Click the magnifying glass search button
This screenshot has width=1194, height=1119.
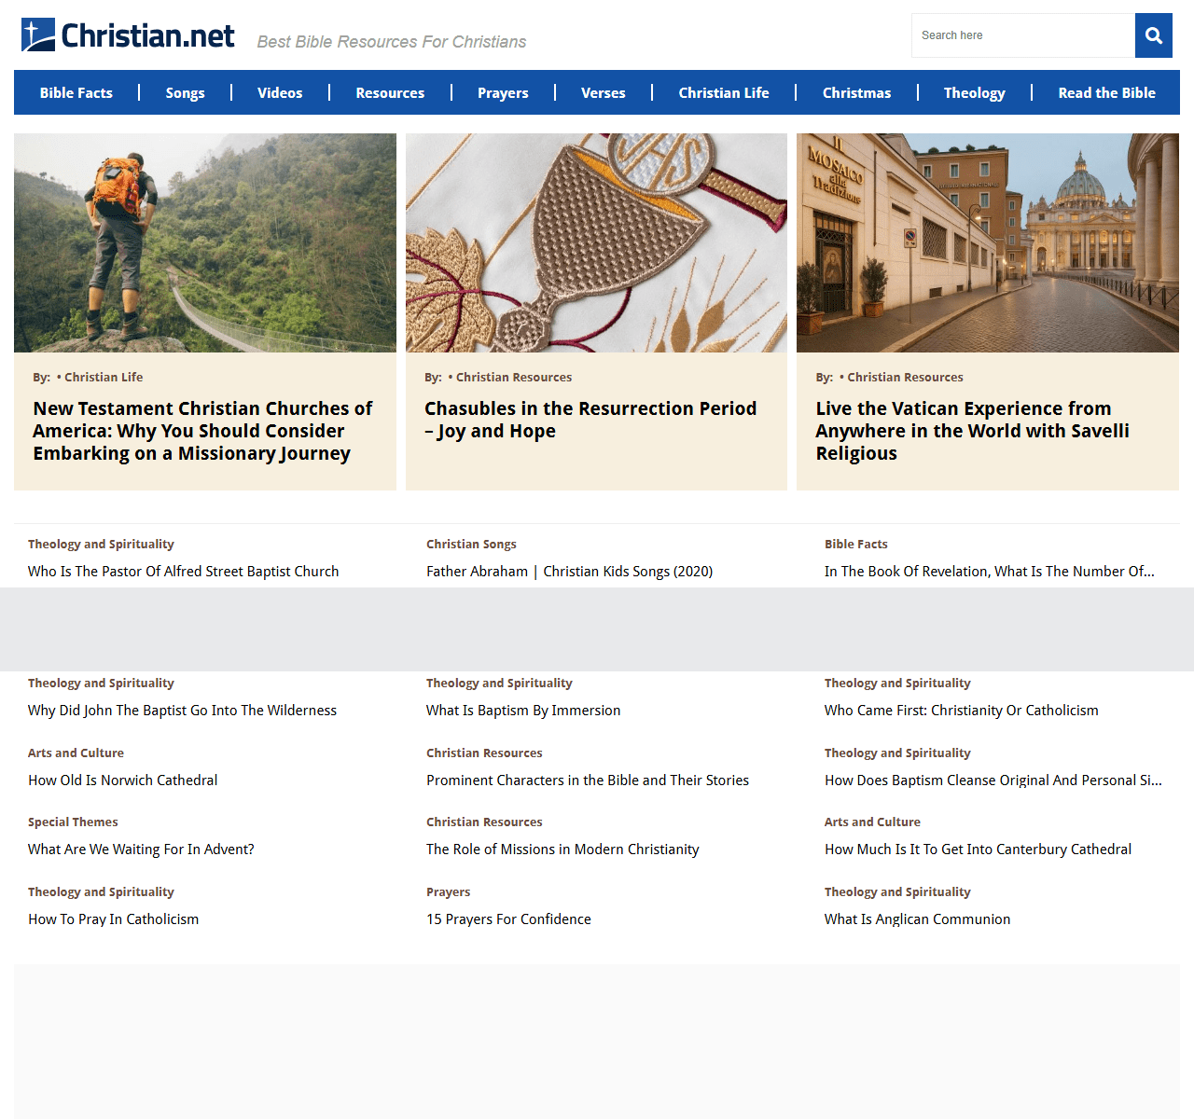(1153, 35)
